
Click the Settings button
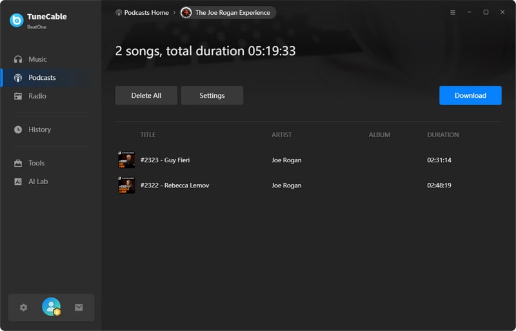pos(212,95)
